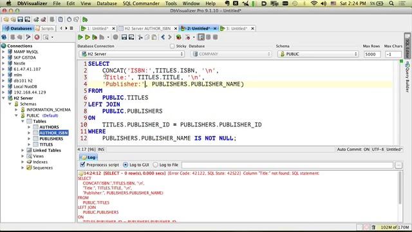
Task: Open the execute options dropdown arrow
Action: point(108,37)
